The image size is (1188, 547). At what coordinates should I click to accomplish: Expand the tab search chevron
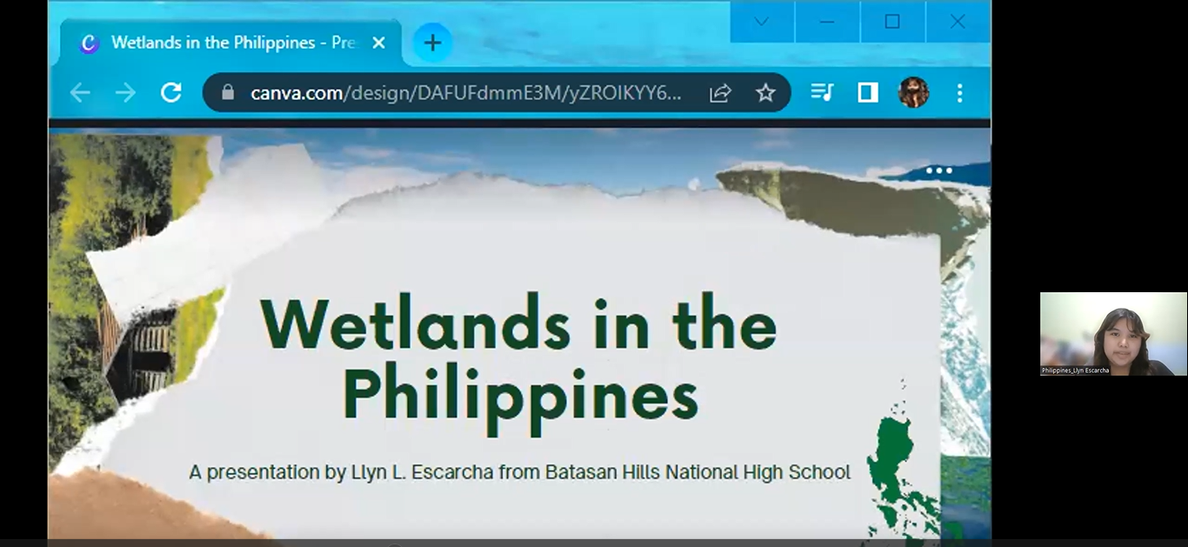pos(761,22)
